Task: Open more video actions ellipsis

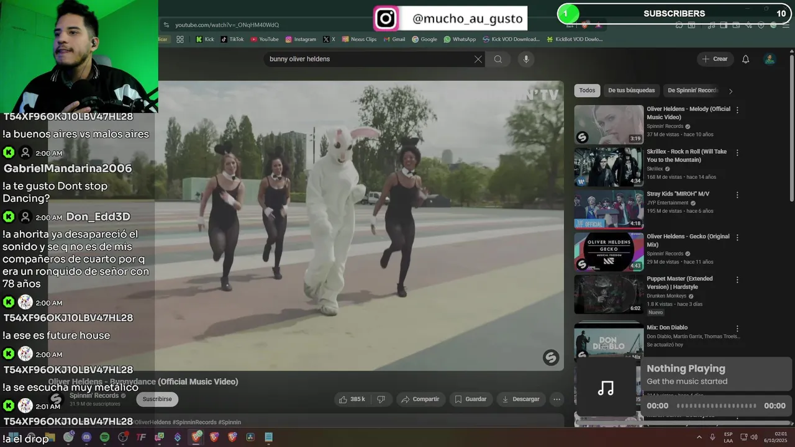Action: (557, 399)
